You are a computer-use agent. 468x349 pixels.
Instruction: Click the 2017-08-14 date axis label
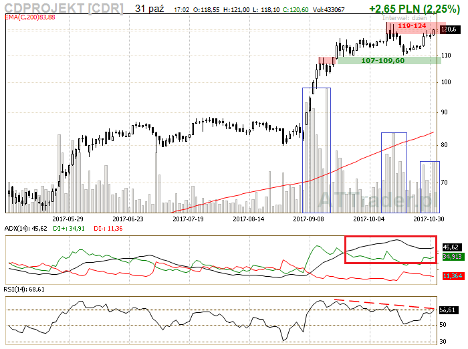pos(248,219)
